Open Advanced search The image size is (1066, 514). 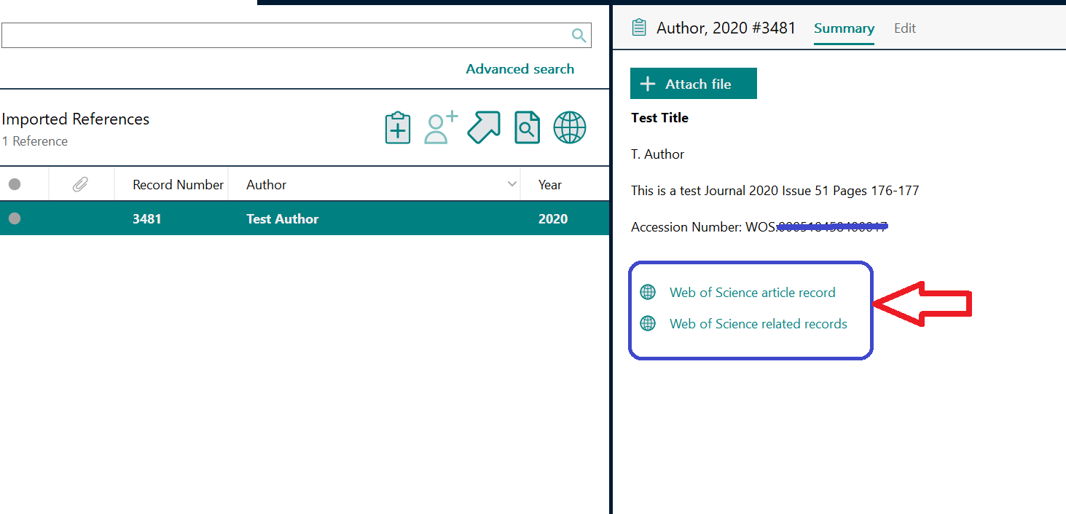click(x=520, y=68)
